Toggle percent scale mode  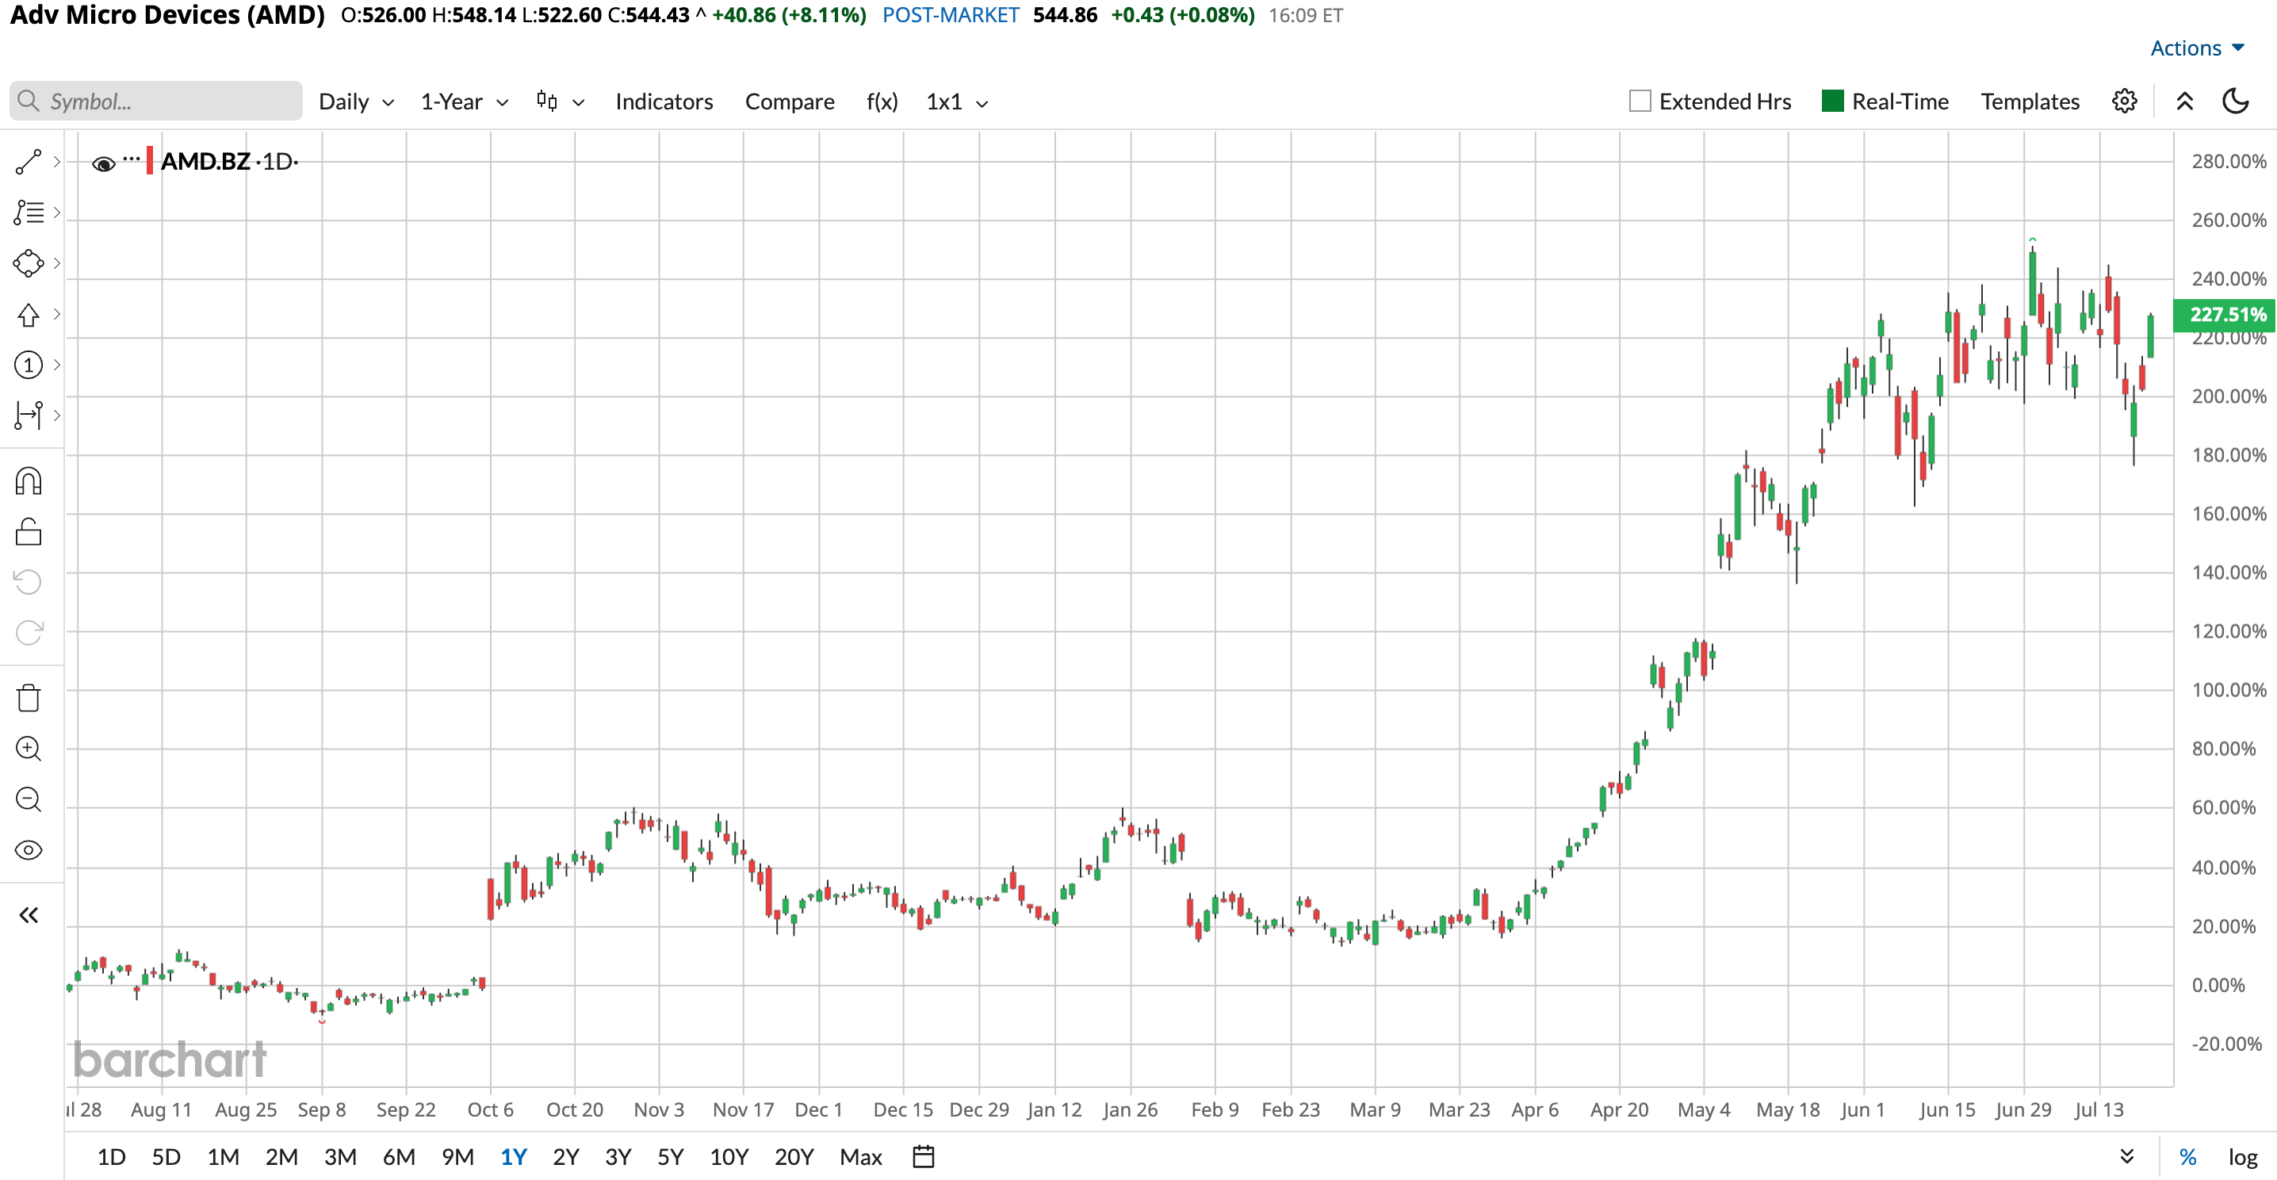2187,1157
